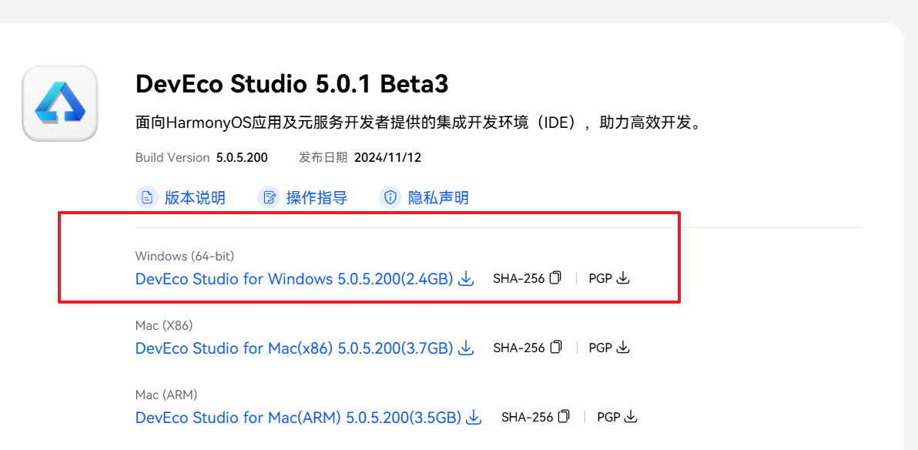Click download arrow icon for Mac ARM installer

(474, 418)
